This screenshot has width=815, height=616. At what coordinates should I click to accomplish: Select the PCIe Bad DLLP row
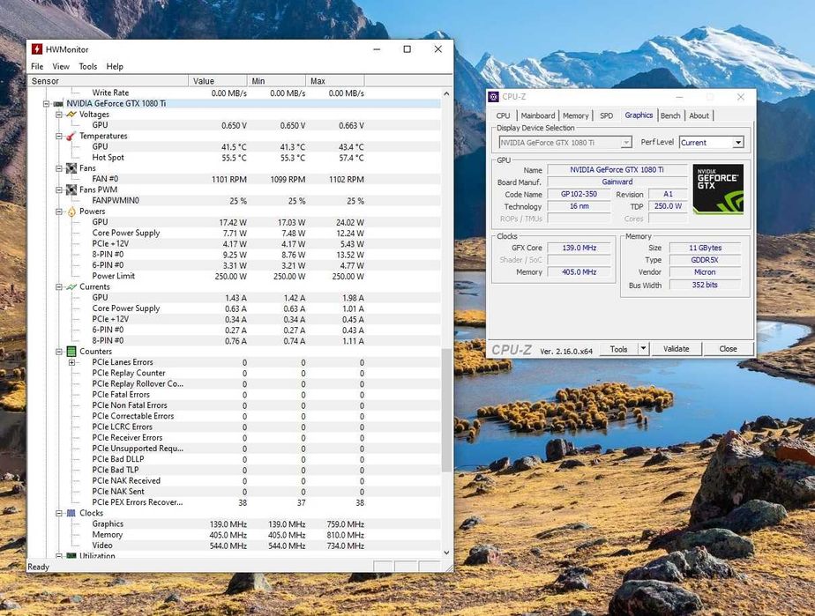235,459
